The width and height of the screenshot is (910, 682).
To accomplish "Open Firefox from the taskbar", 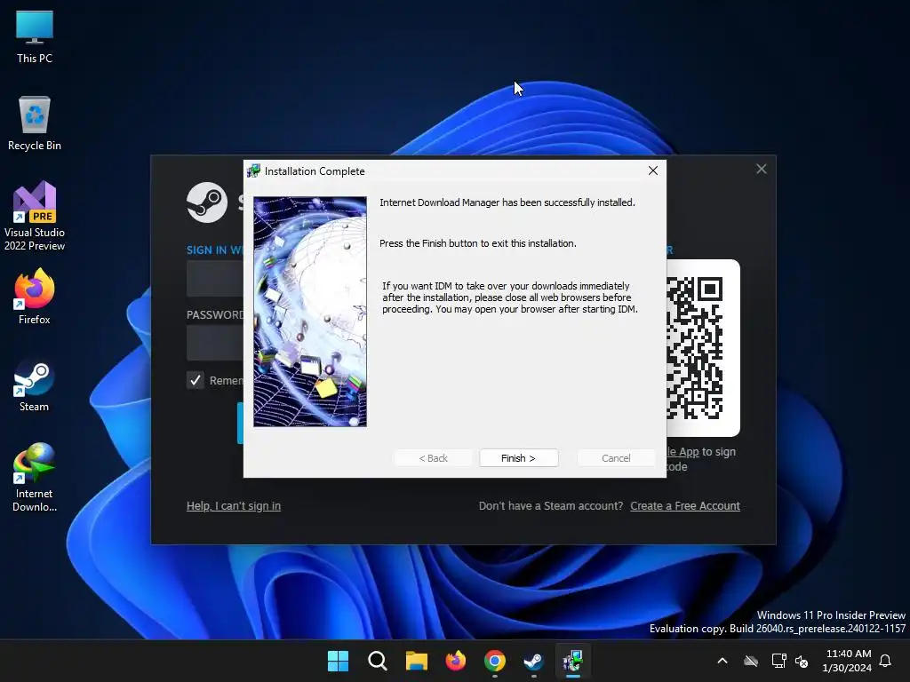I will [456, 661].
